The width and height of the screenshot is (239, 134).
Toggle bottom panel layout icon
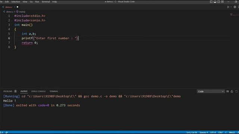pyautogui.click(x=215, y=1)
